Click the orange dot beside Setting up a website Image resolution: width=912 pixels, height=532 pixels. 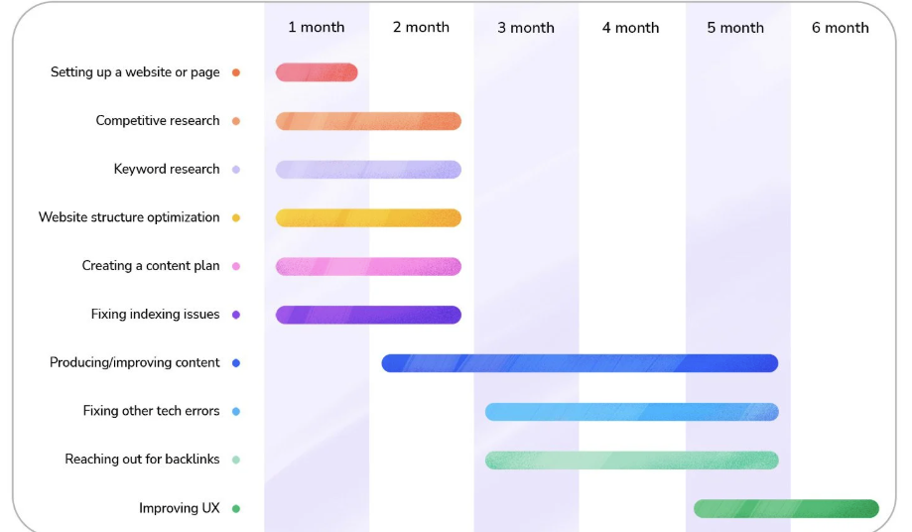coord(235,72)
